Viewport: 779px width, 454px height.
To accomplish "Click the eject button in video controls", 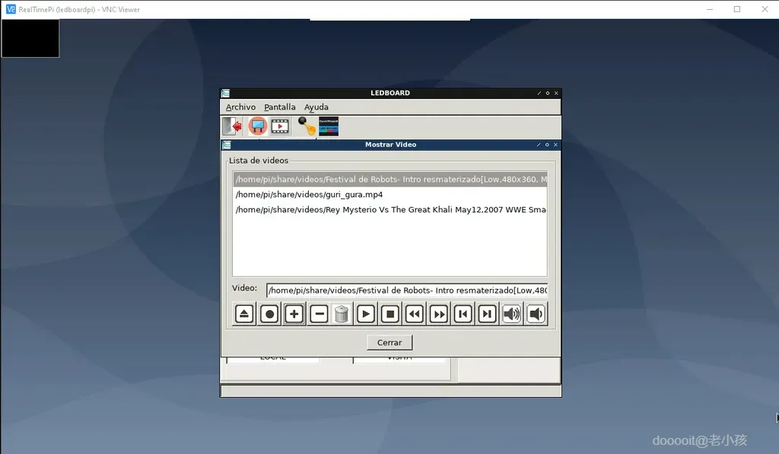I will pos(244,314).
